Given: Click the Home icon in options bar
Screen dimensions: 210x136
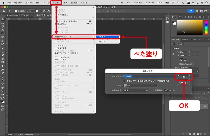Looking at the screenshot, I should pyautogui.click(x=4, y=11).
